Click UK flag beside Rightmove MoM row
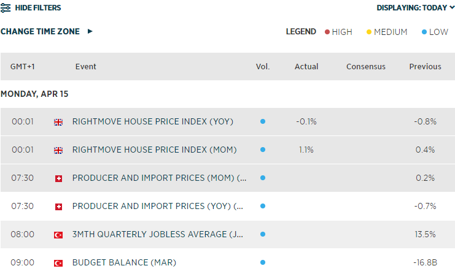The image size is (455, 274). point(59,150)
